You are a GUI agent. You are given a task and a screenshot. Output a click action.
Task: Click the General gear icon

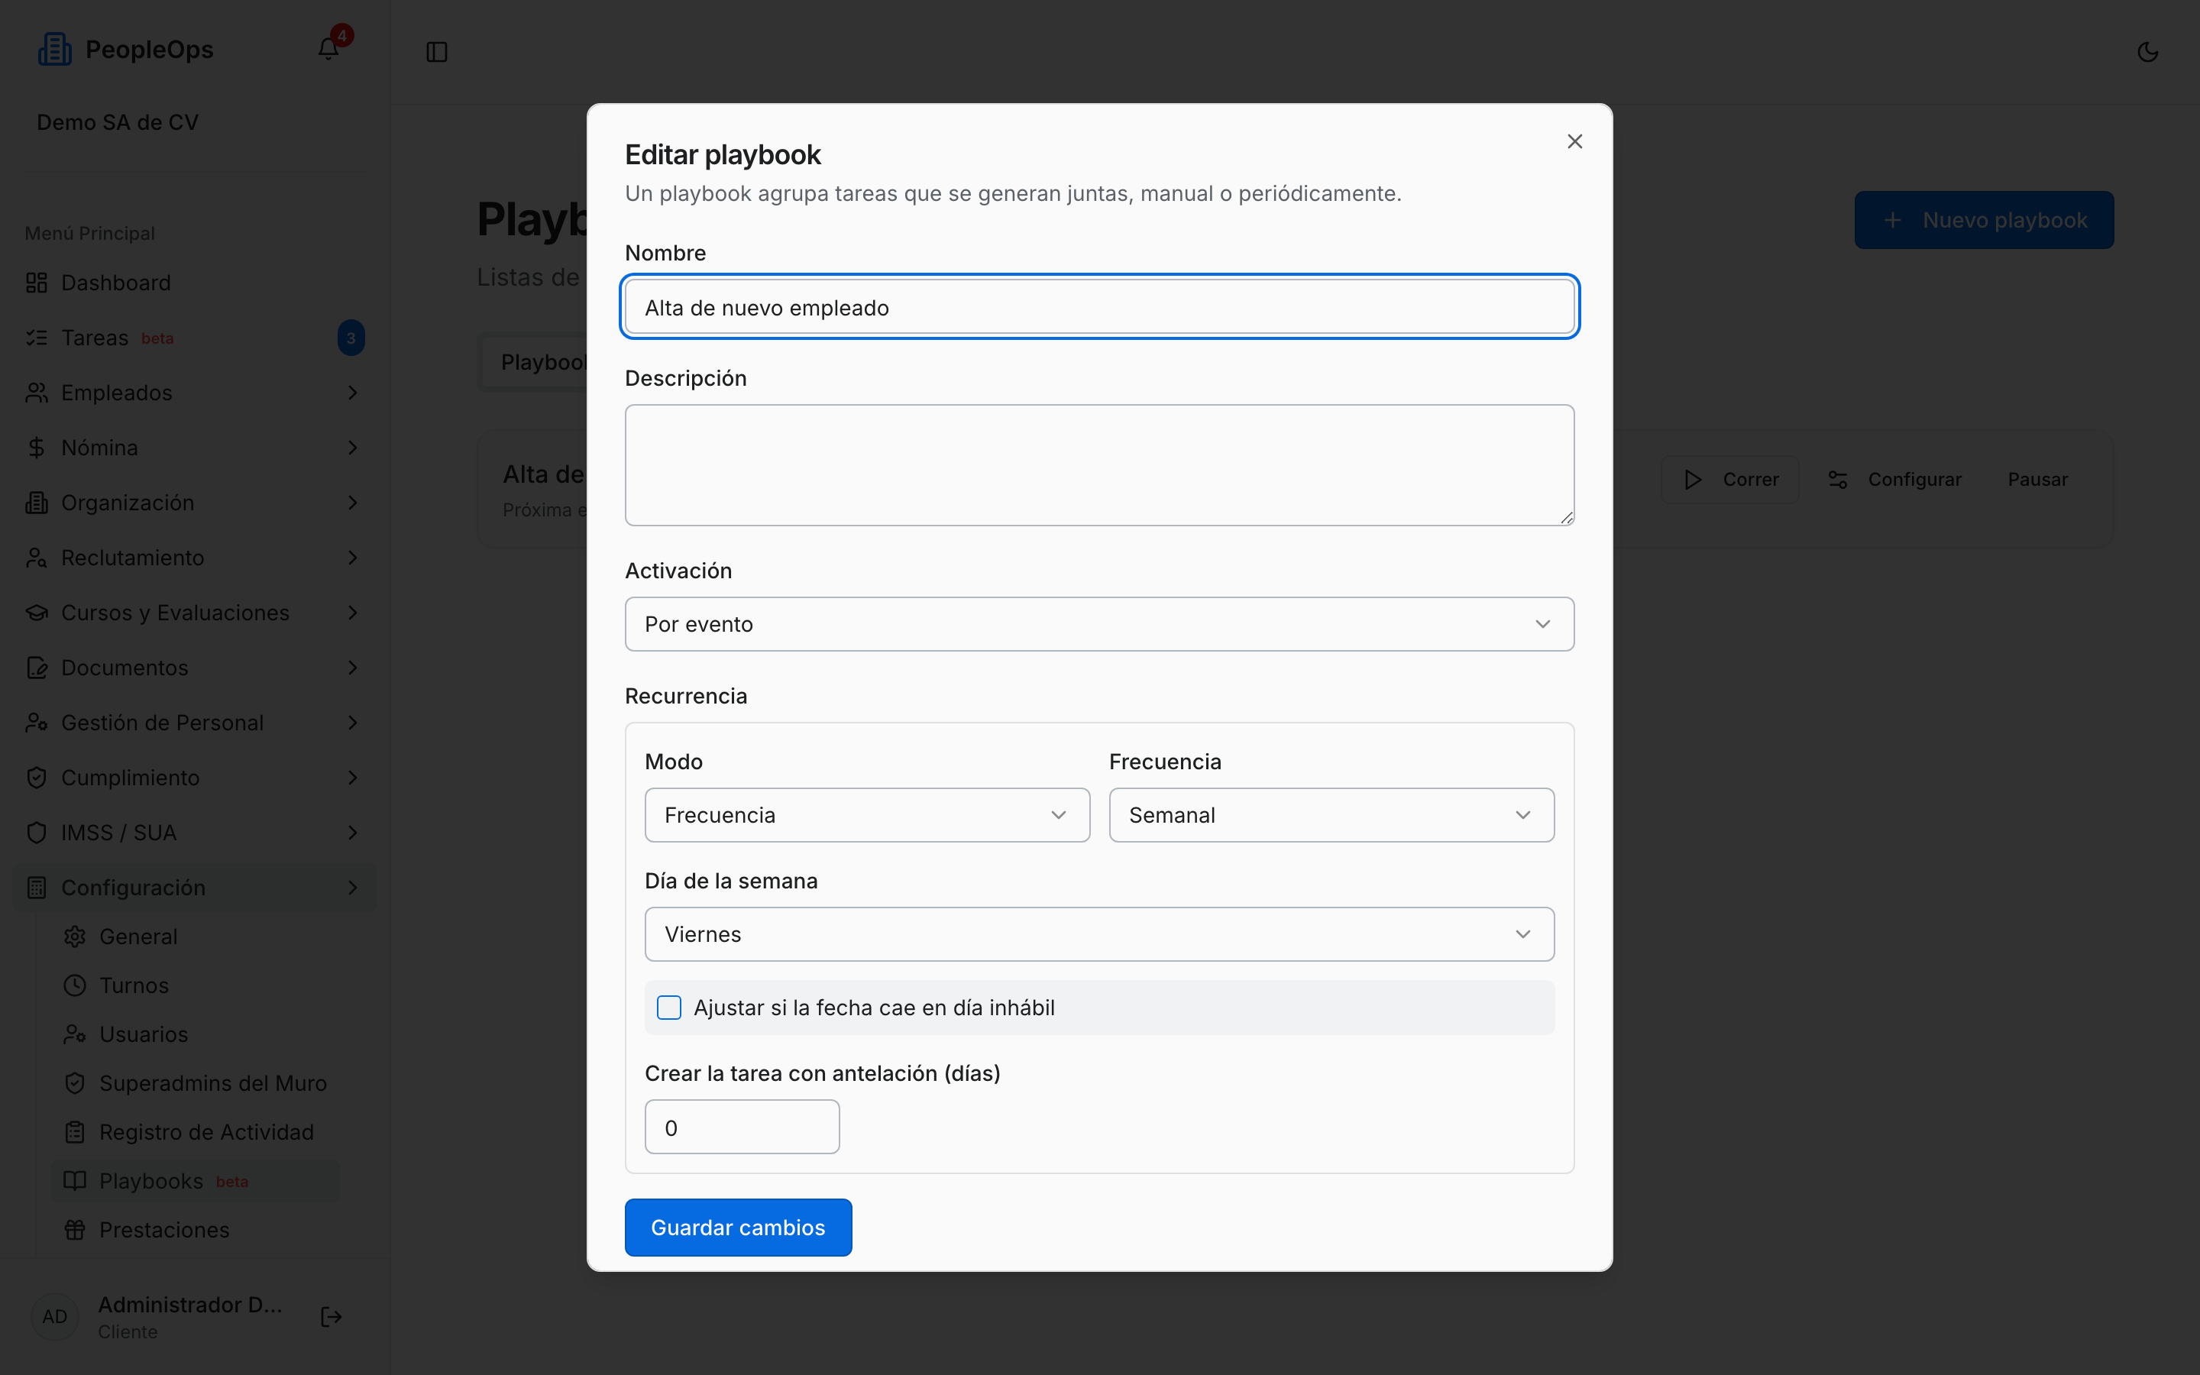[75, 937]
